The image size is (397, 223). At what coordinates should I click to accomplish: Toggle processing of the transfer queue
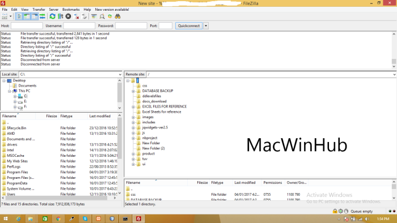(x=60, y=16)
